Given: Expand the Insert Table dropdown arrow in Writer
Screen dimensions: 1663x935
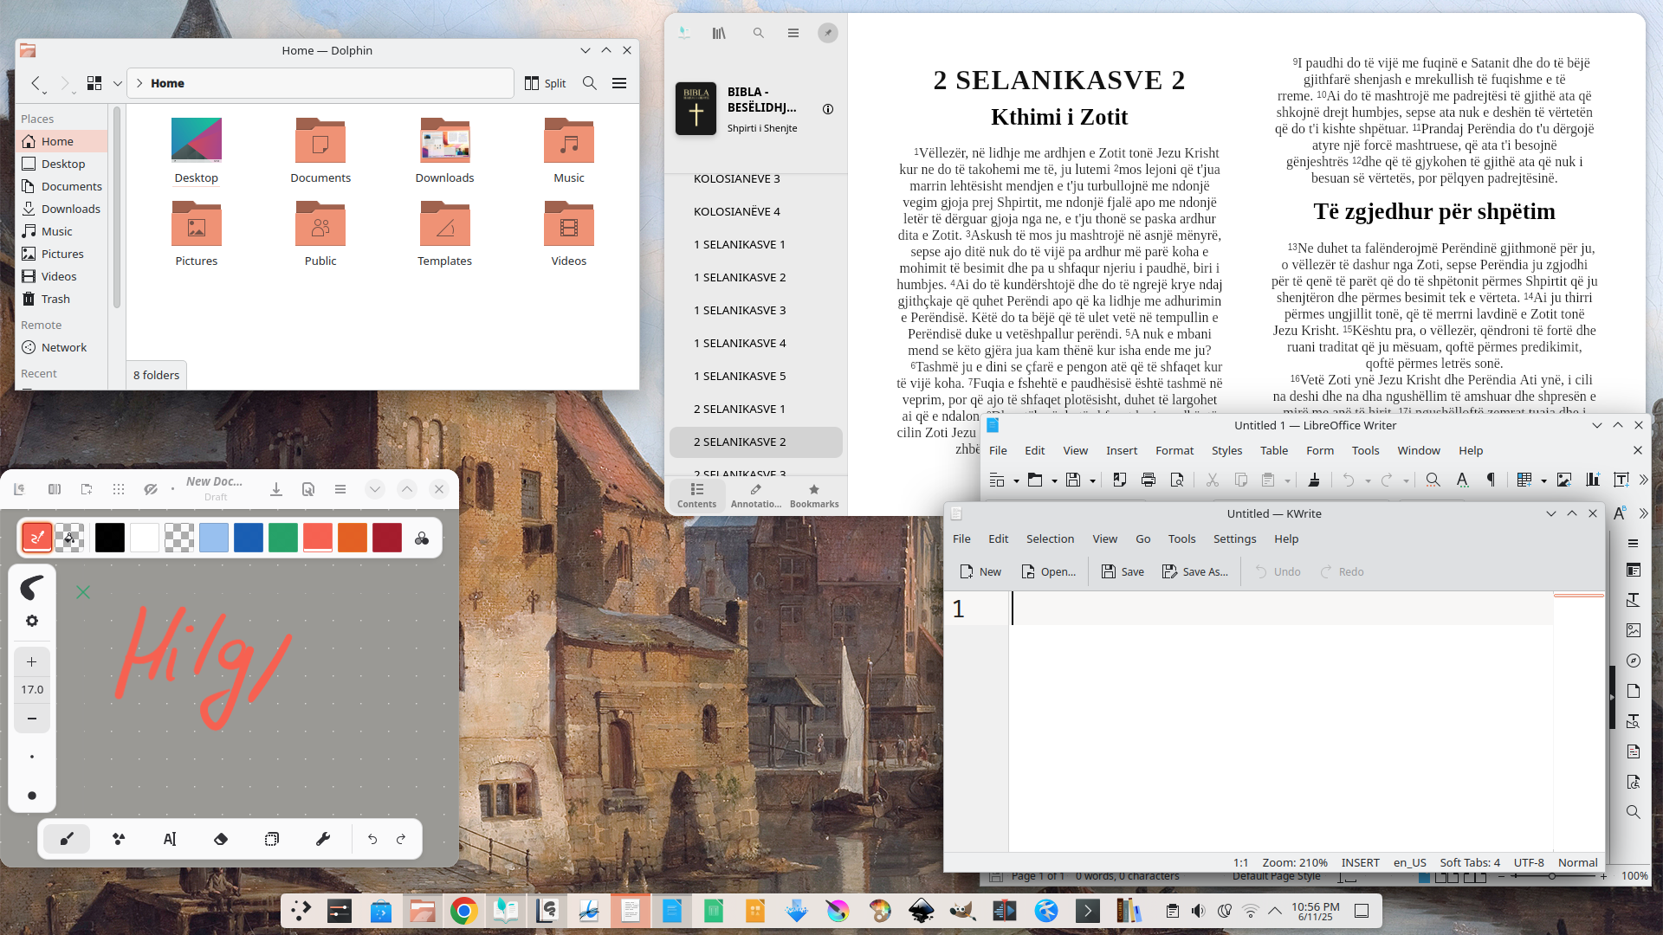Looking at the screenshot, I should pyautogui.click(x=1543, y=480).
